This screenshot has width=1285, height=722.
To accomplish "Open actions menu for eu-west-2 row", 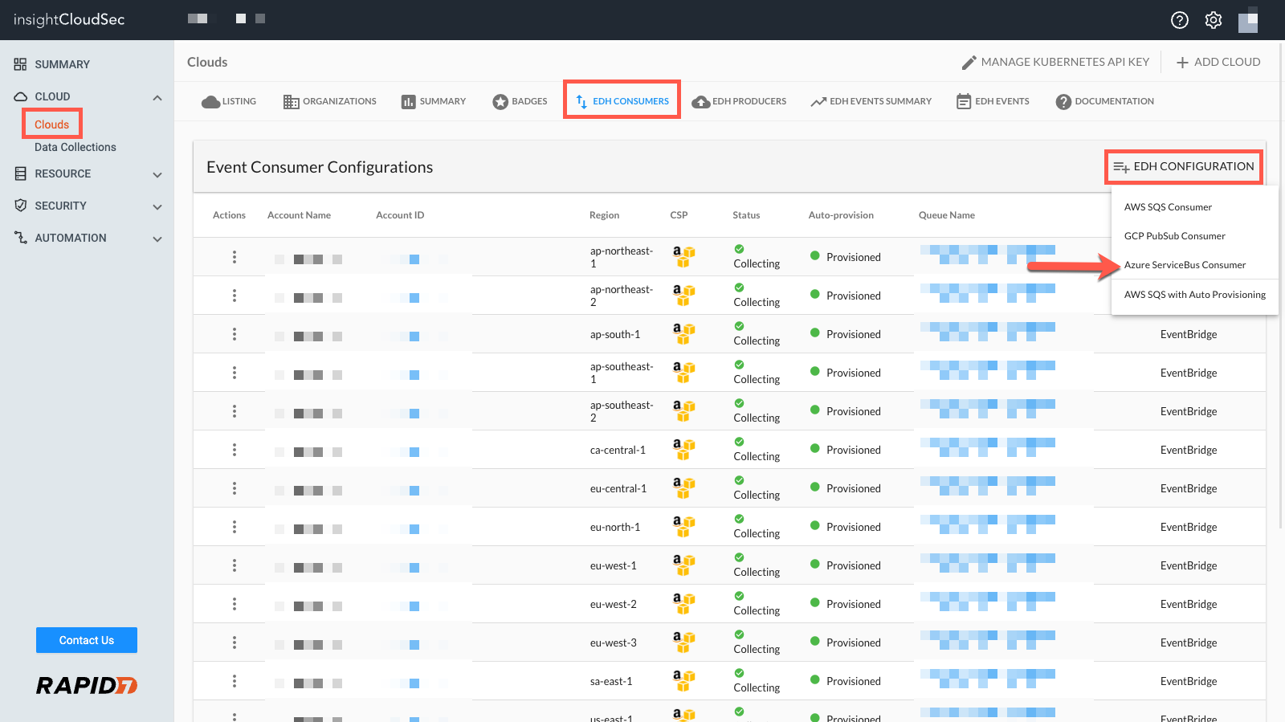I will (x=235, y=604).
